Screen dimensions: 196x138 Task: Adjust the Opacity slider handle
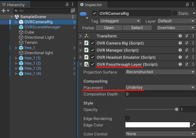click(x=177, y=109)
